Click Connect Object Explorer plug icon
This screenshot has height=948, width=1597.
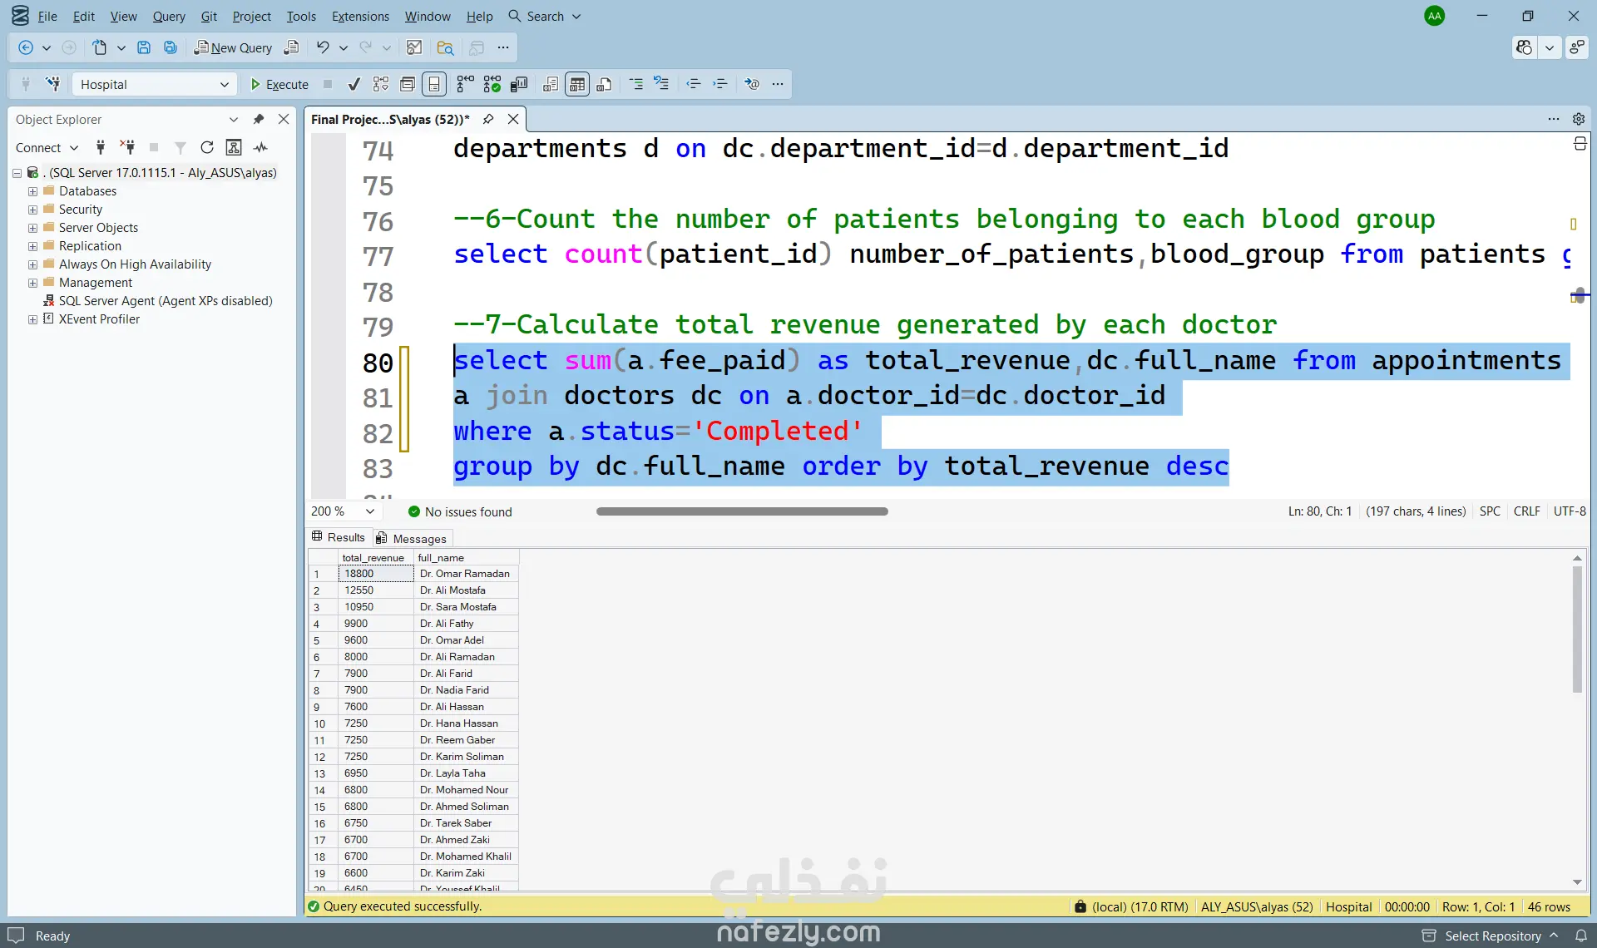[101, 147]
